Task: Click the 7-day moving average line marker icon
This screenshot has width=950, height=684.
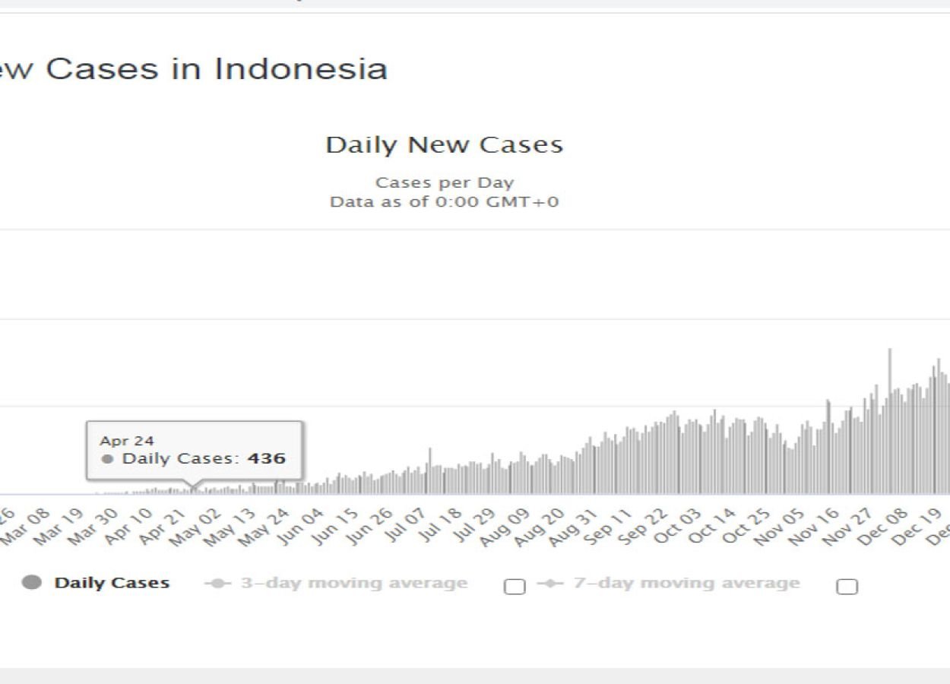Action: pos(550,584)
